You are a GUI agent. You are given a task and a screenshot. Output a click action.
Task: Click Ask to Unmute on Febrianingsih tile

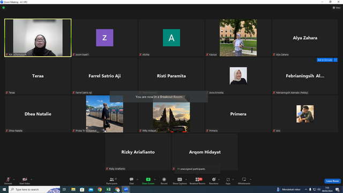325,60
